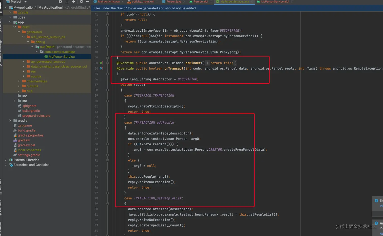This screenshot has width=383, height=236.
Task: Close the MainActivity.java tab
Action: (123, 2)
